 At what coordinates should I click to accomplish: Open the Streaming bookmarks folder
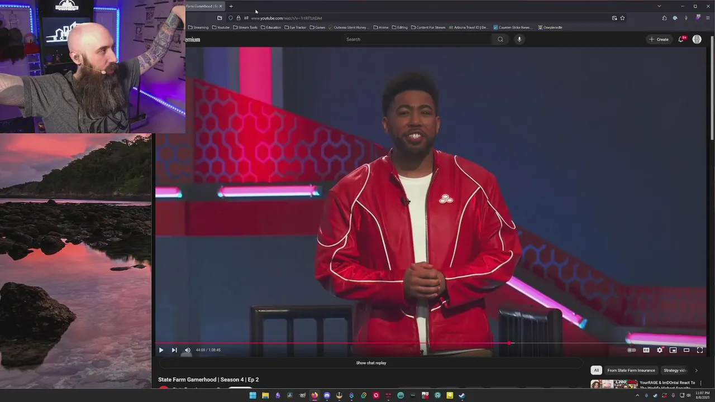click(198, 27)
